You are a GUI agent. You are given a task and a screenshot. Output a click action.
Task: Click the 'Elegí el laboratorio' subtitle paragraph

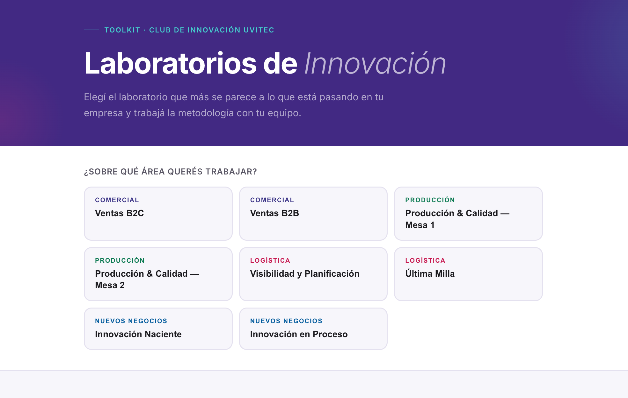click(x=234, y=105)
